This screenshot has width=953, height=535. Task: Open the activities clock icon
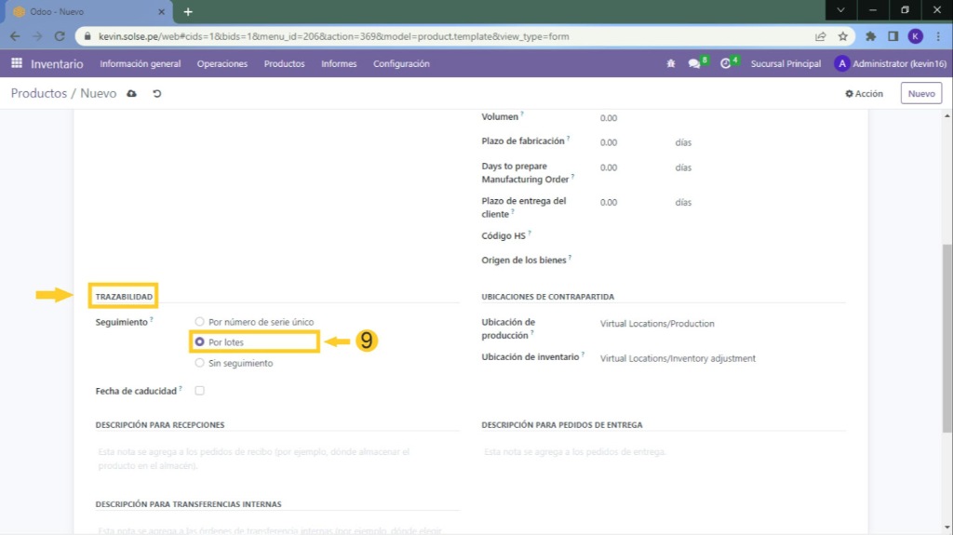[726, 64]
